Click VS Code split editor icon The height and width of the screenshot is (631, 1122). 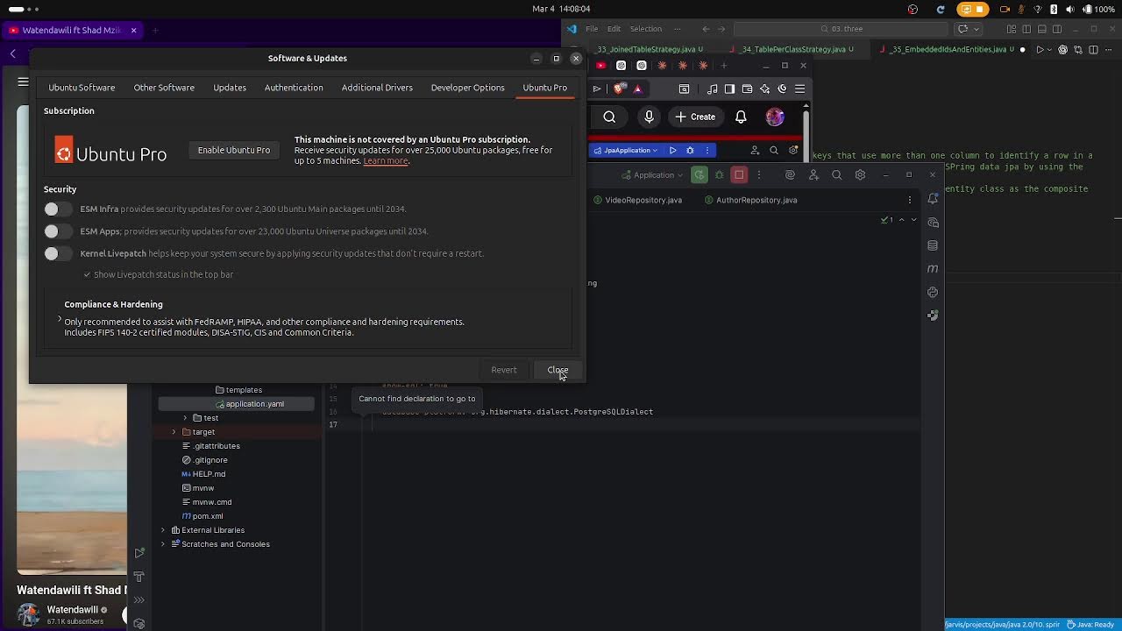pos(1093,50)
